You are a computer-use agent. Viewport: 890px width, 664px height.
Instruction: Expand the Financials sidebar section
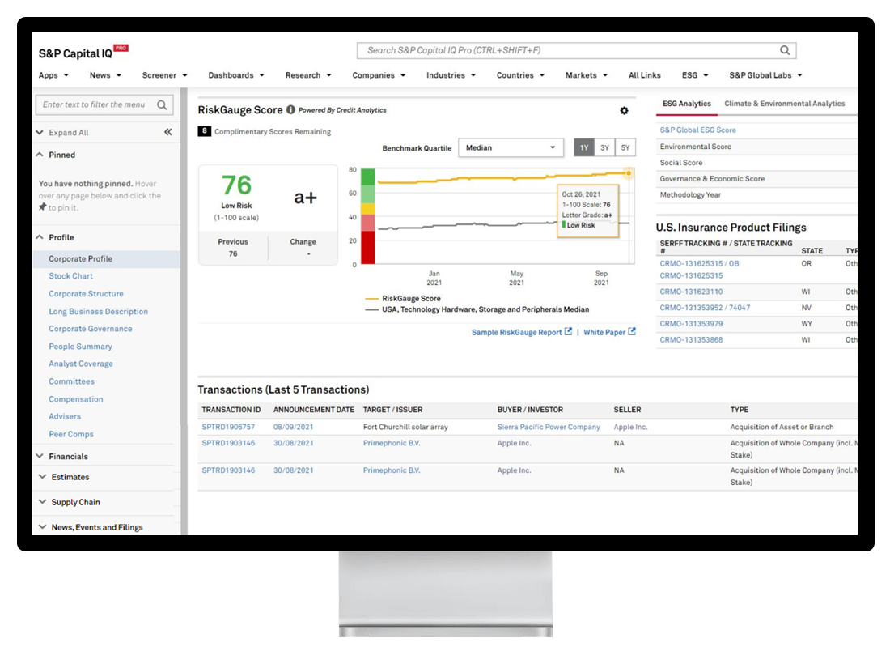coord(62,456)
